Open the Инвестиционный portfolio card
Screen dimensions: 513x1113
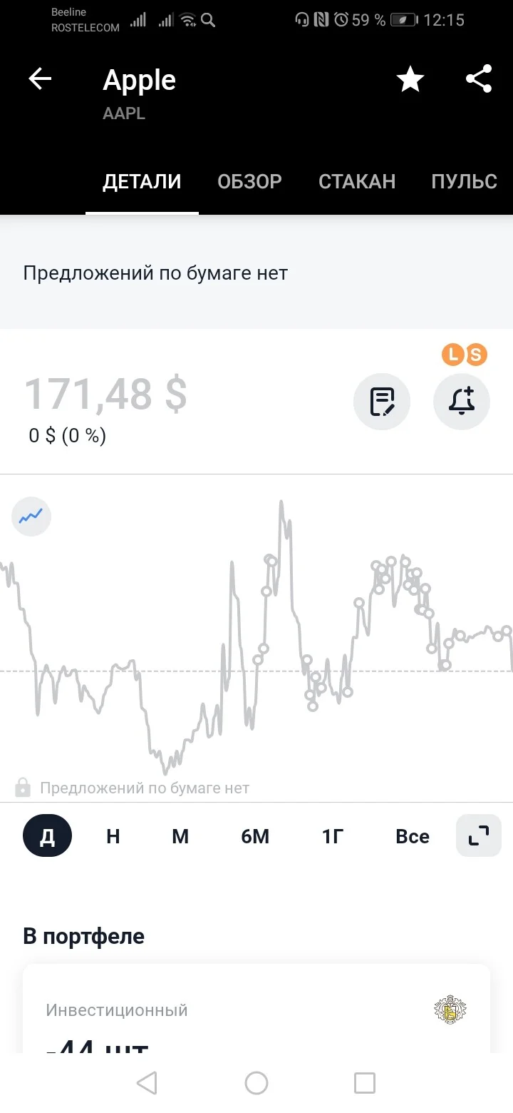click(x=256, y=1009)
